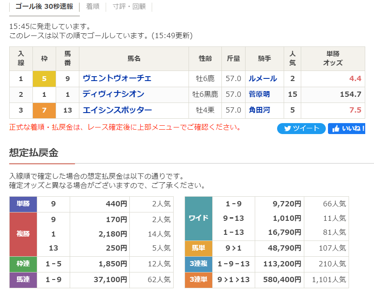Image resolution: width=374 pixels, height=290 pixels.
Task: Click the 枠連 payout label
Action: (x=23, y=264)
